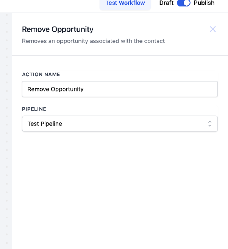The image size is (228, 249).
Task: Click the Remove Opportunity panel heading
Action: (x=58, y=30)
